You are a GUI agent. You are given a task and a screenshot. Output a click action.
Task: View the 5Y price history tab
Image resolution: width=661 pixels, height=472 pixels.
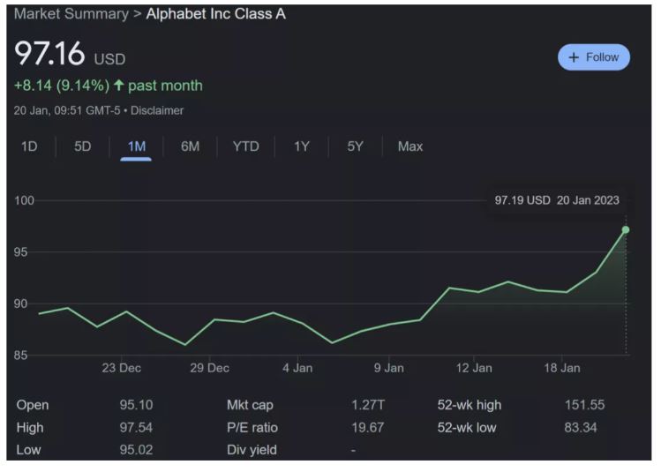coord(355,146)
